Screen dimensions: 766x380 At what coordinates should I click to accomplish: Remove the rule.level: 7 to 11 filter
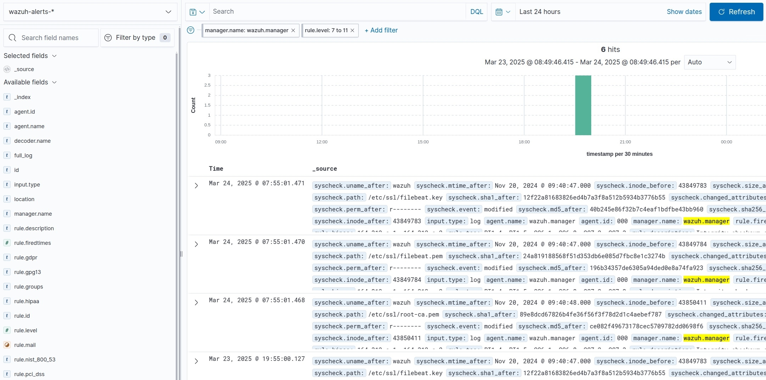coord(352,30)
